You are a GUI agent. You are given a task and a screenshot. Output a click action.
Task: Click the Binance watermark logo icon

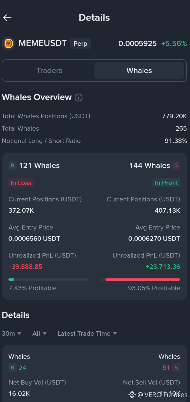pos(132,395)
